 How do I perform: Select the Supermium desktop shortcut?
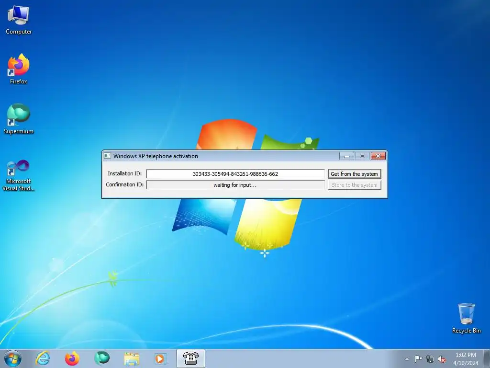coord(19,119)
